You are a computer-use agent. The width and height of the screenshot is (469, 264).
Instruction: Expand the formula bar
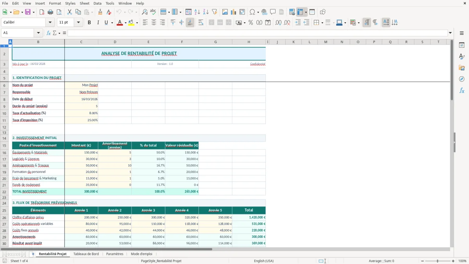(x=450, y=33)
